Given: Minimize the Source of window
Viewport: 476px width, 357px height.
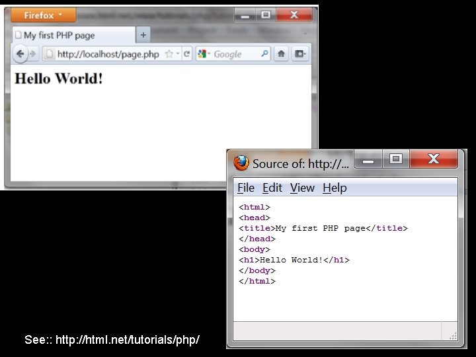Looking at the screenshot, I should pyautogui.click(x=368, y=159).
